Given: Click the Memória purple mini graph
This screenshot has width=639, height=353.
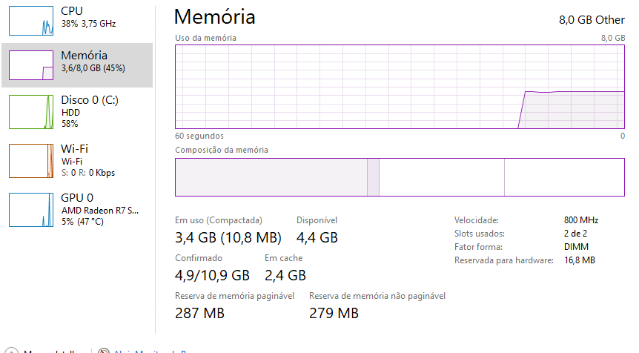Looking at the screenshot, I should point(31,65).
